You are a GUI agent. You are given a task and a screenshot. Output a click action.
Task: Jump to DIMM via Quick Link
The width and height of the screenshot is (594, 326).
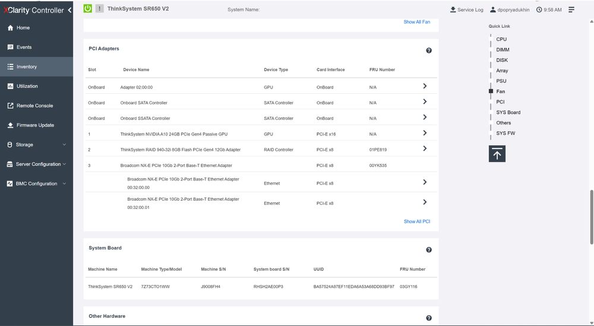(x=503, y=50)
